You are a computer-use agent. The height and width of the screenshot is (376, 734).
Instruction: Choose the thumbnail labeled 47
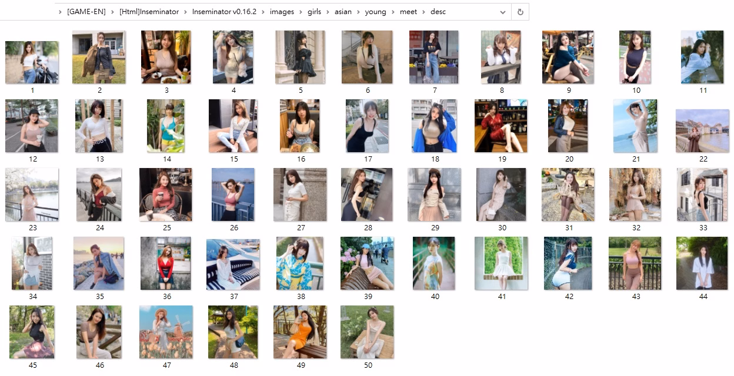[166, 332]
